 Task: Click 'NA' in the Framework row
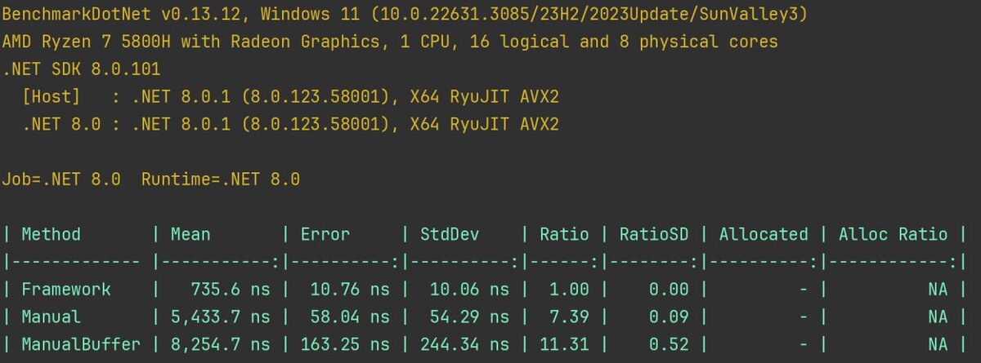tap(938, 290)
